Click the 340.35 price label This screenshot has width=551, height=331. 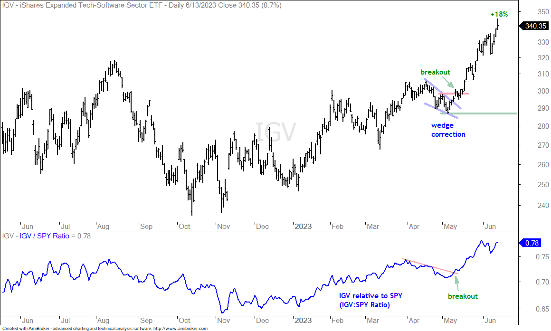[534, 26]
